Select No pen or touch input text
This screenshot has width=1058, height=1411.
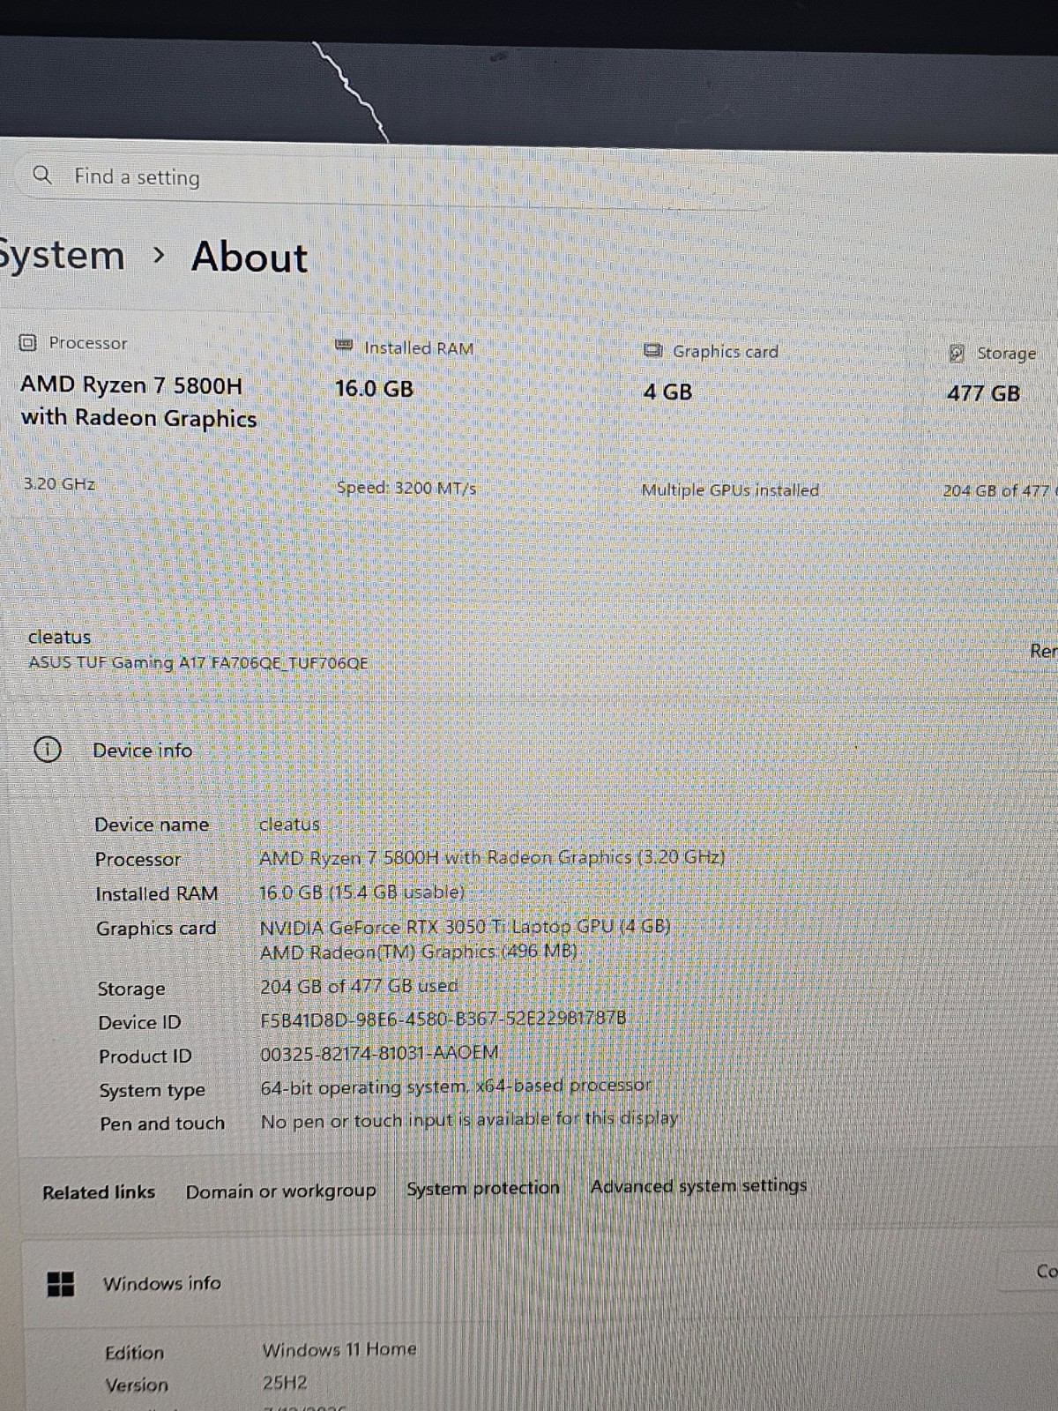(469, 1120)
